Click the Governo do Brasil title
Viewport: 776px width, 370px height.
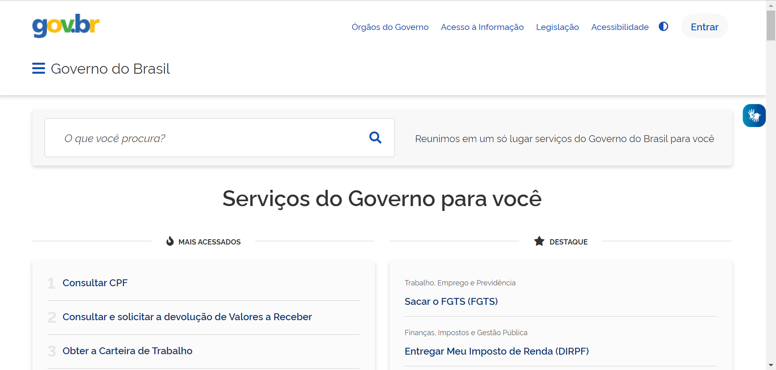point(110,69)
